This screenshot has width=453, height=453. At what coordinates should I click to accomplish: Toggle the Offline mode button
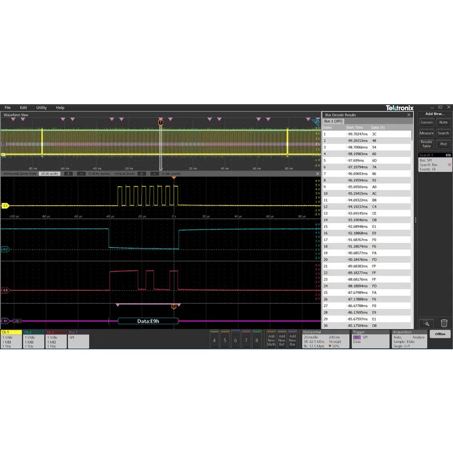(x=440, y=334)
